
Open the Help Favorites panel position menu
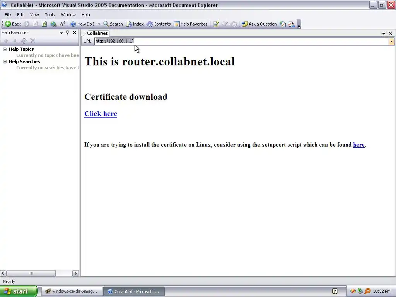click(x=61, y=33)
